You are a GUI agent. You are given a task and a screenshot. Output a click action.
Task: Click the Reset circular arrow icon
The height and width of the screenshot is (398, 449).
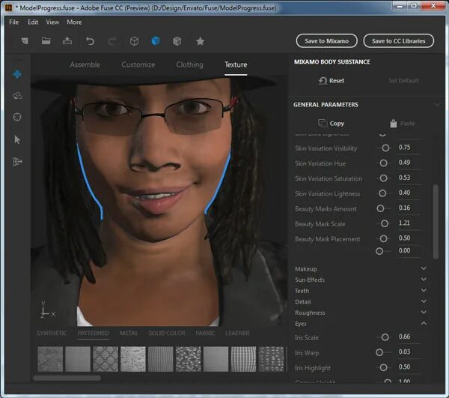click(323, 81)
